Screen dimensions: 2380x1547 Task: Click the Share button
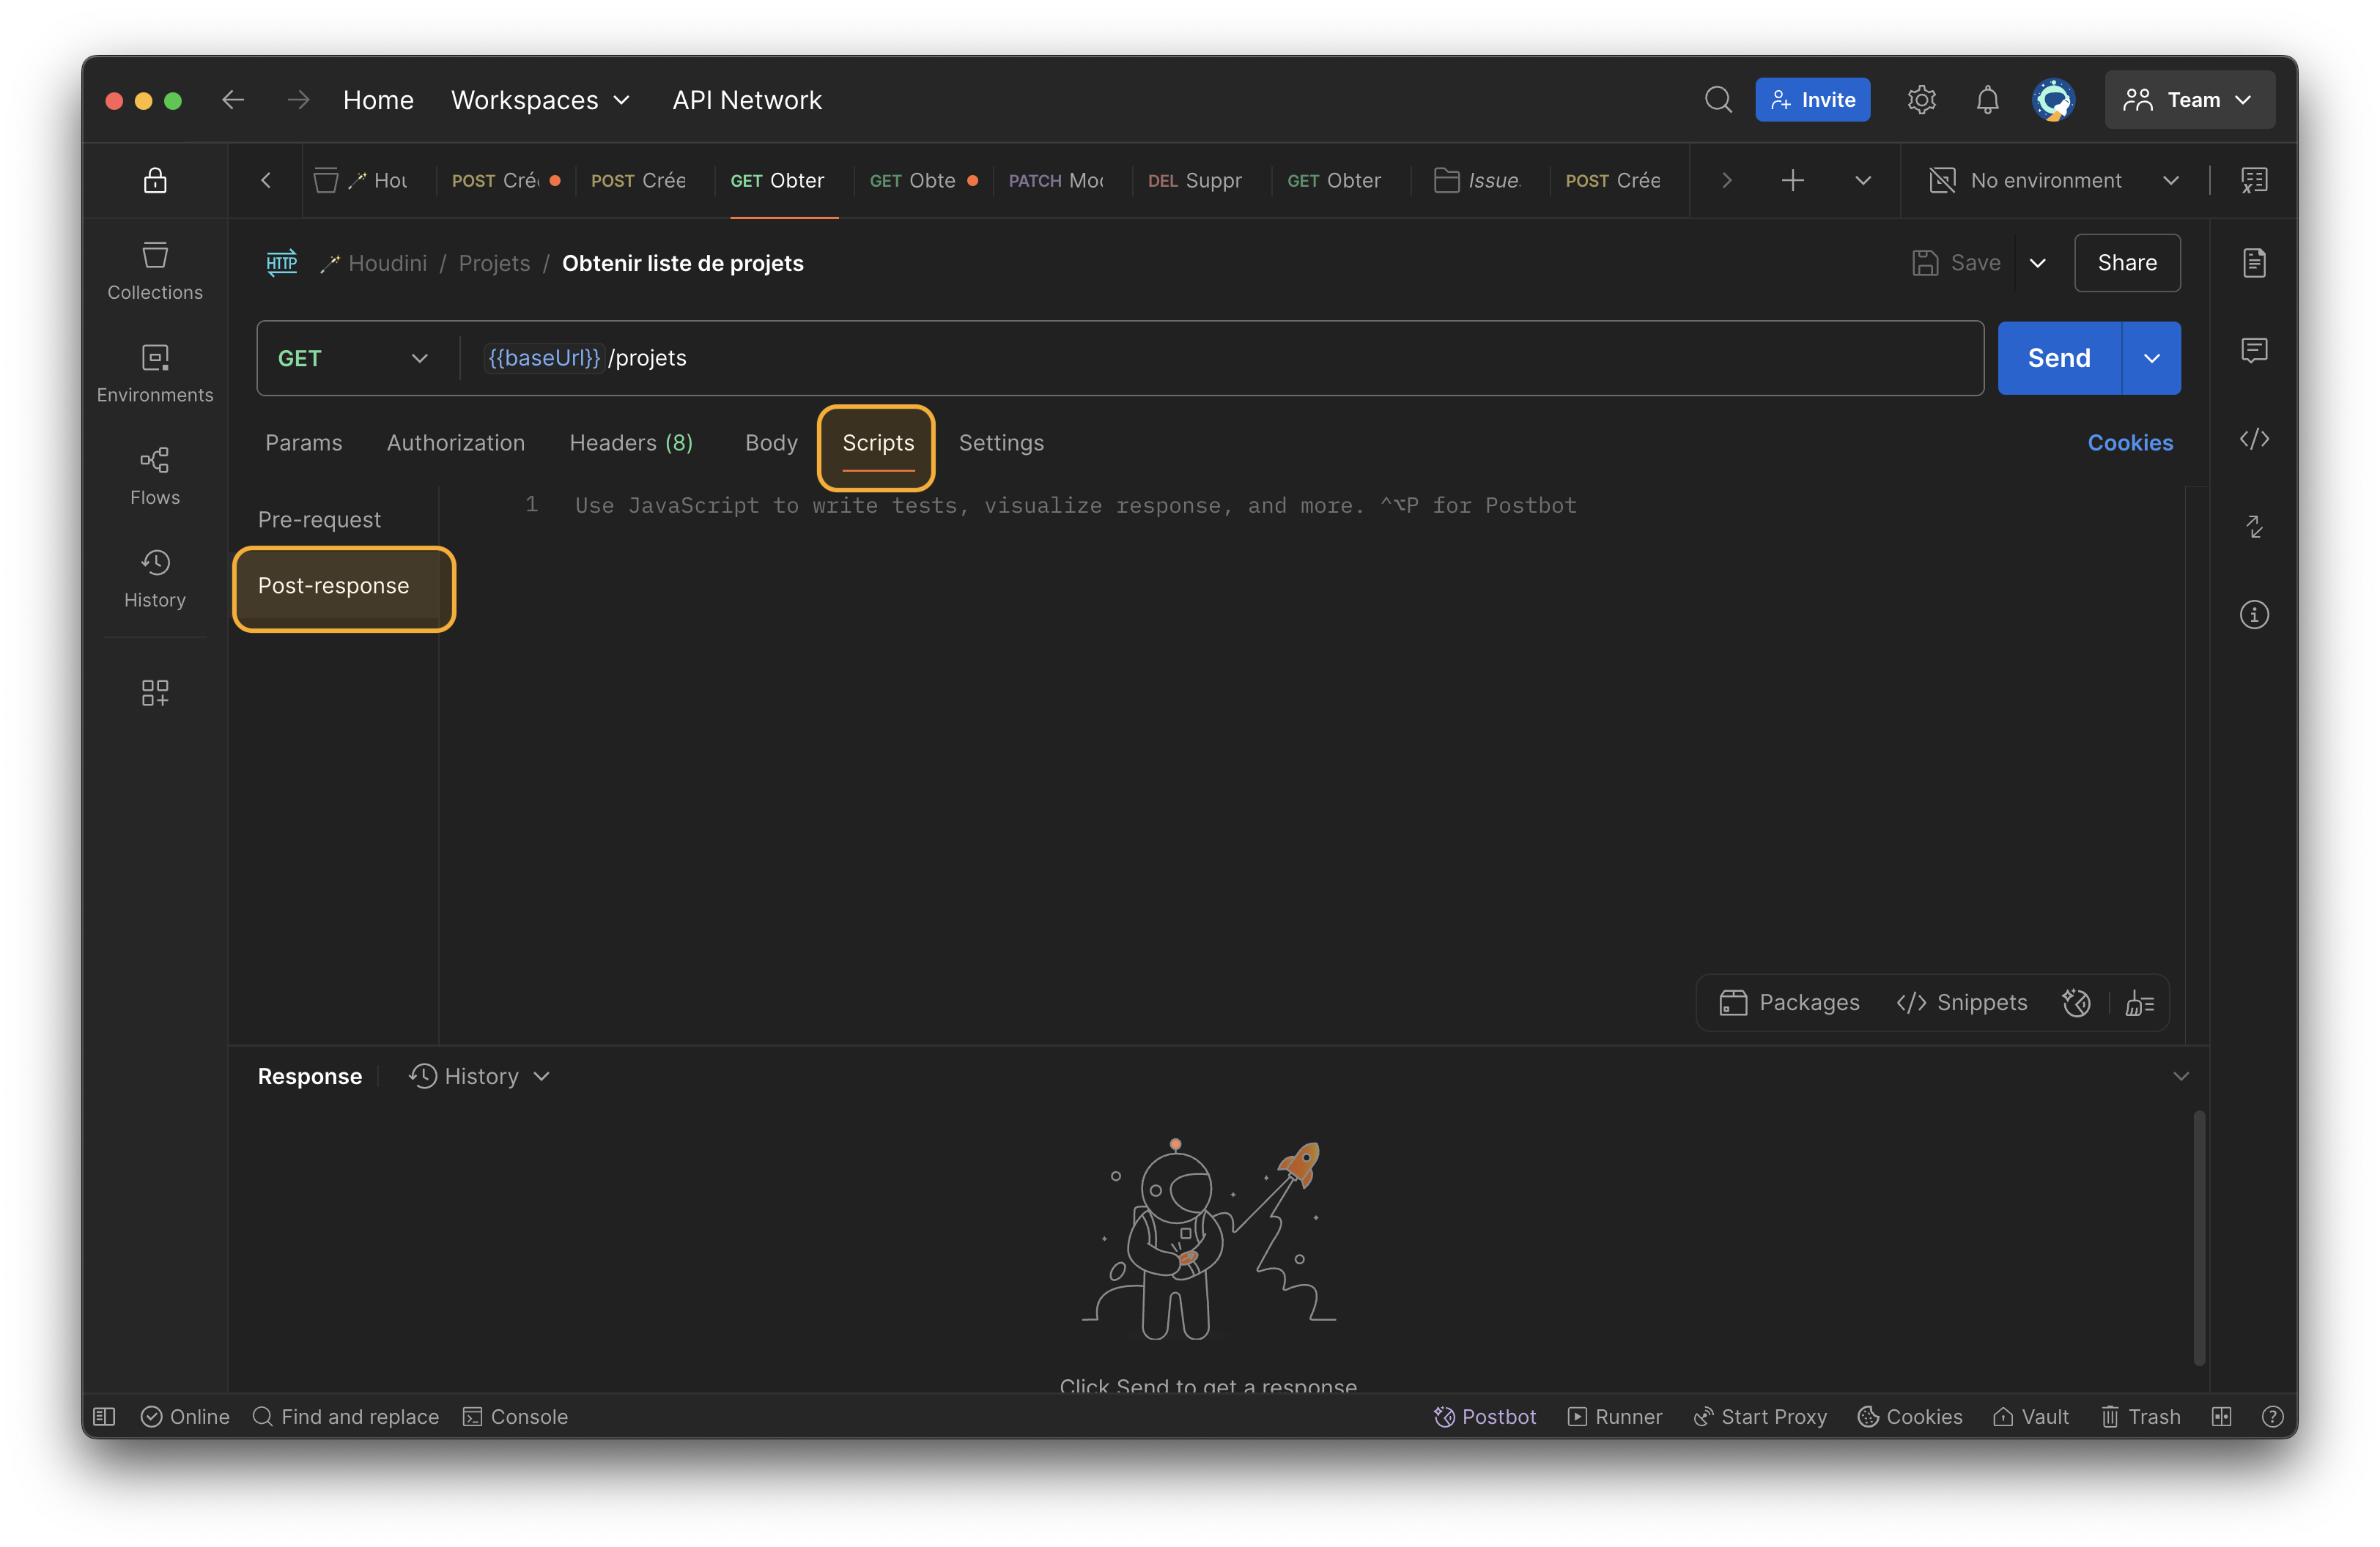(x=2127, y=263)
